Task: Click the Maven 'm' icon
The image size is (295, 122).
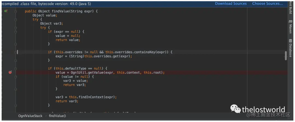Action: coord(290,21)
